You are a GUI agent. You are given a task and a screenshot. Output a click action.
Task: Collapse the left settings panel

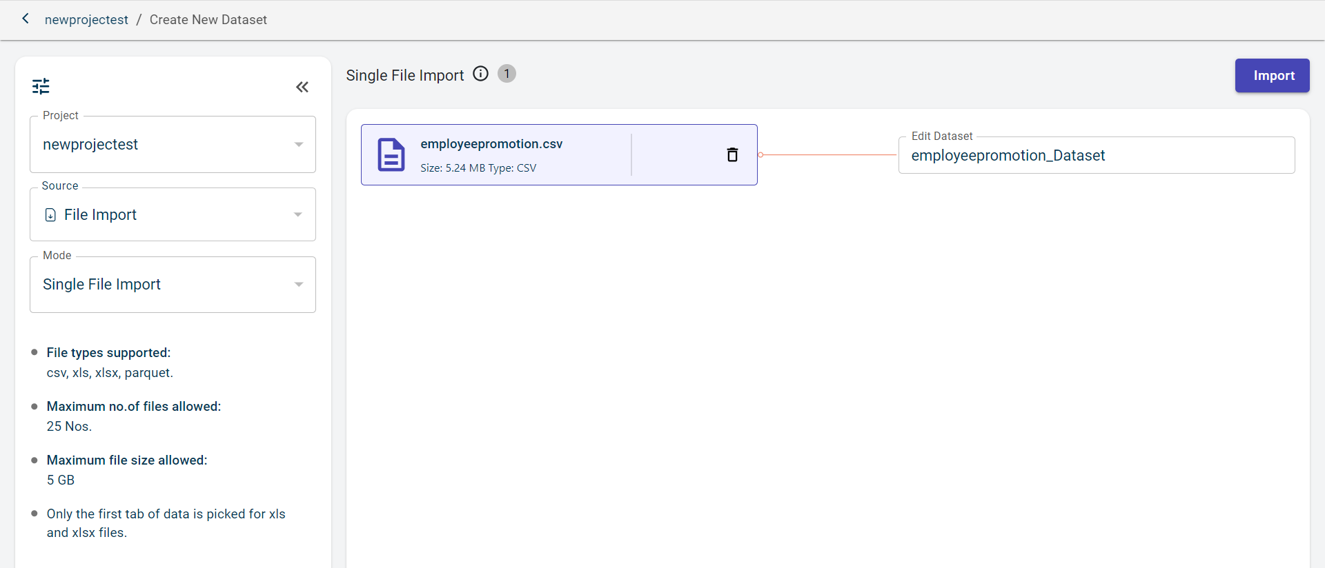[302, 87]
